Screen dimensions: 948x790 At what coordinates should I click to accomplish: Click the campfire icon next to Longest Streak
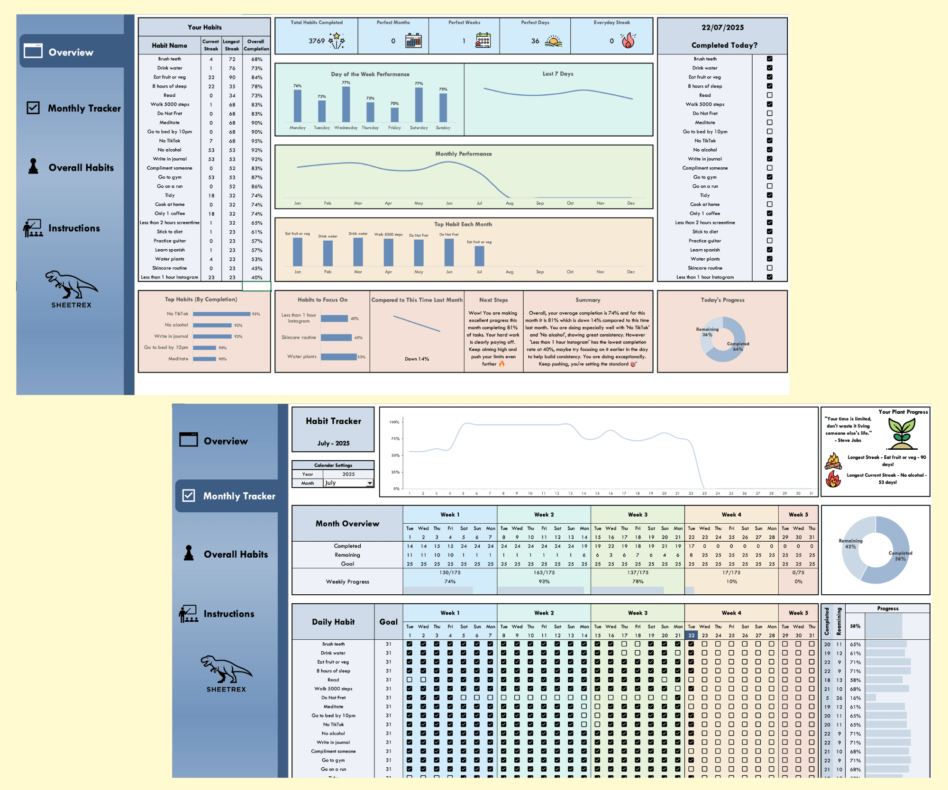833,461
